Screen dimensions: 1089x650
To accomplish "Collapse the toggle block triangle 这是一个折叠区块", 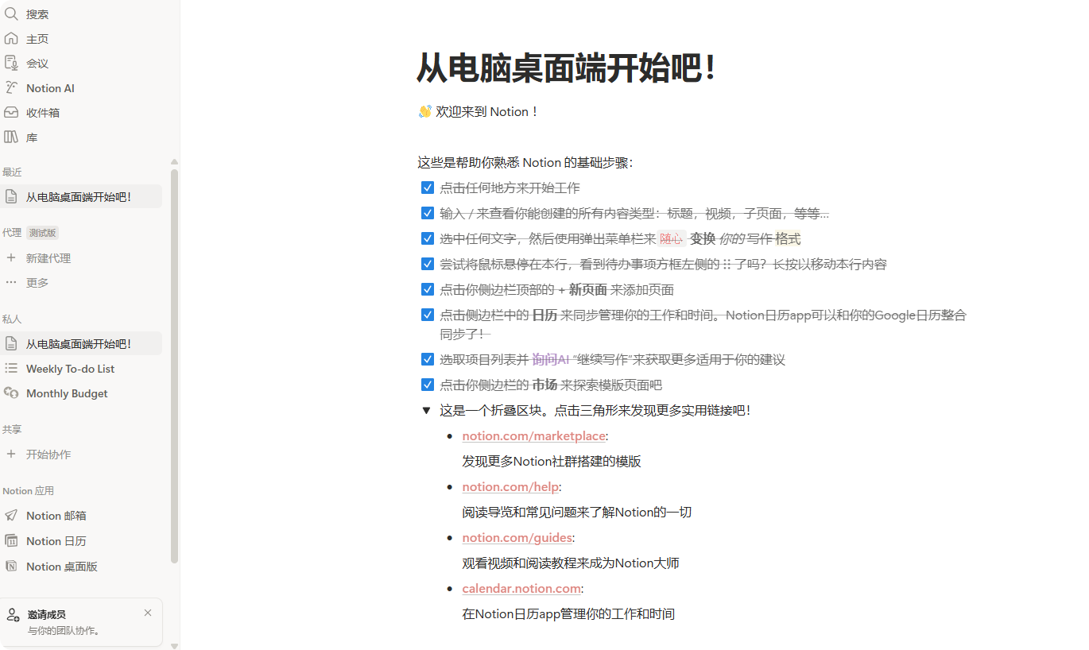I will coord(427,411).
